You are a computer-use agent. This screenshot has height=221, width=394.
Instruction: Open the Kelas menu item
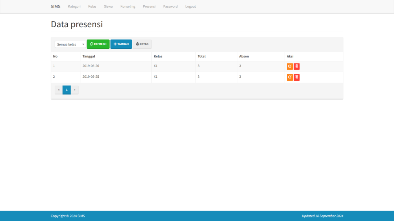click(92, 7)
